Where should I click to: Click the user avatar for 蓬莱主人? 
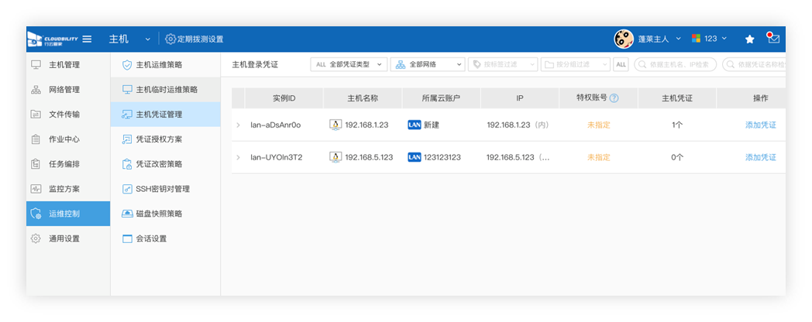click(624, 39)
